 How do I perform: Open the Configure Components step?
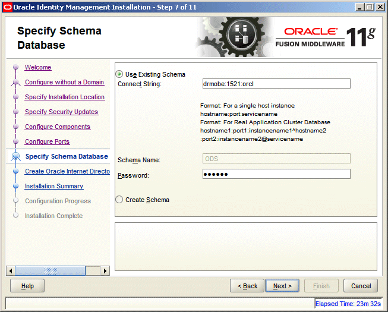click(58, 127)
